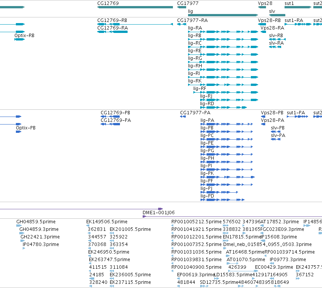Select the Vps28-PB protein label

272,113
